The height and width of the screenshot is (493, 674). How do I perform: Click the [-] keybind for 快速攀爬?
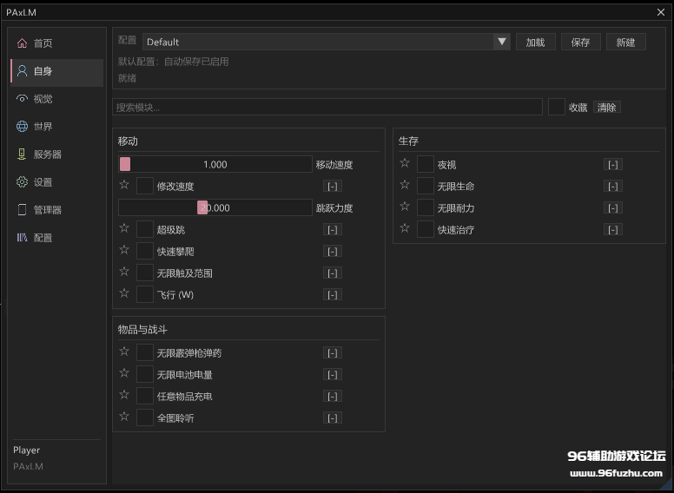tap(333, 251)
